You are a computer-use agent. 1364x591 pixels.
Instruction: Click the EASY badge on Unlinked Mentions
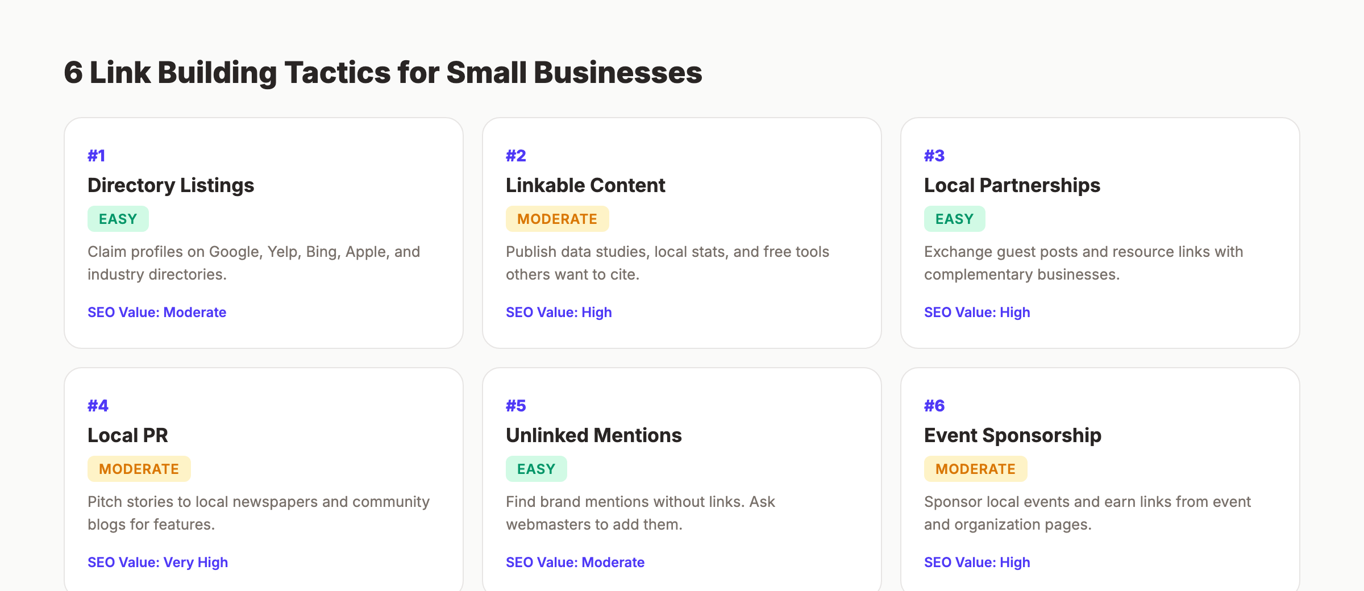tap(536, 468)
